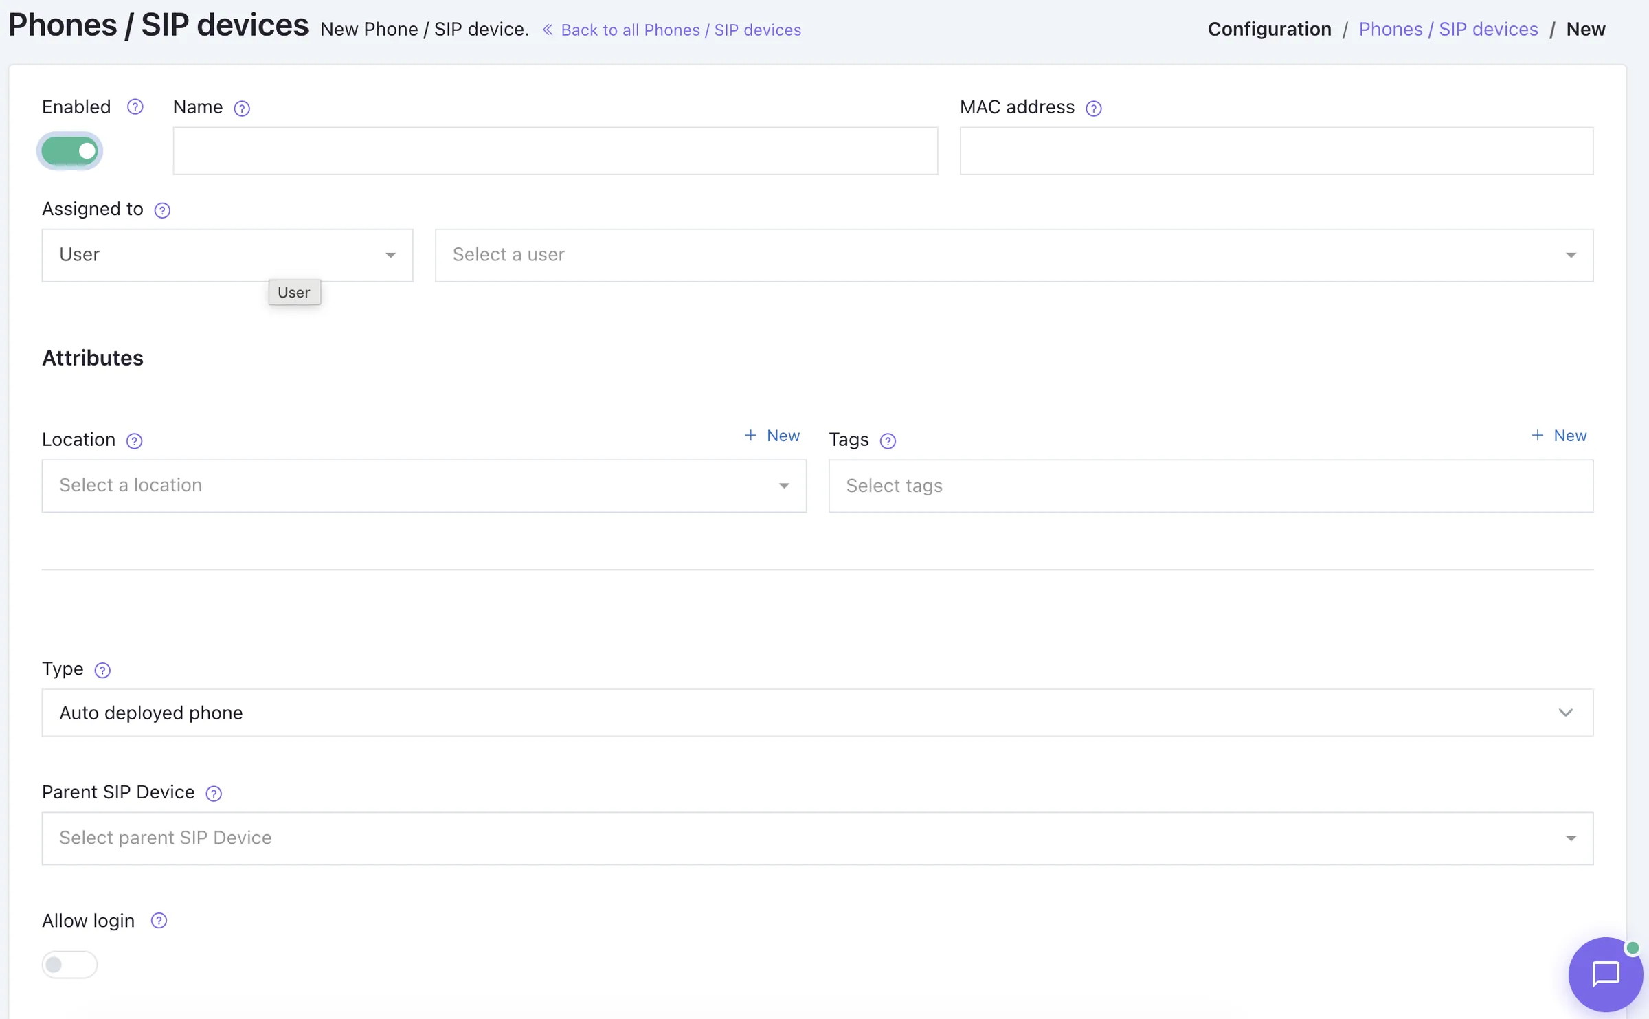Open the Select a user dropdown

click(1014, 255)
